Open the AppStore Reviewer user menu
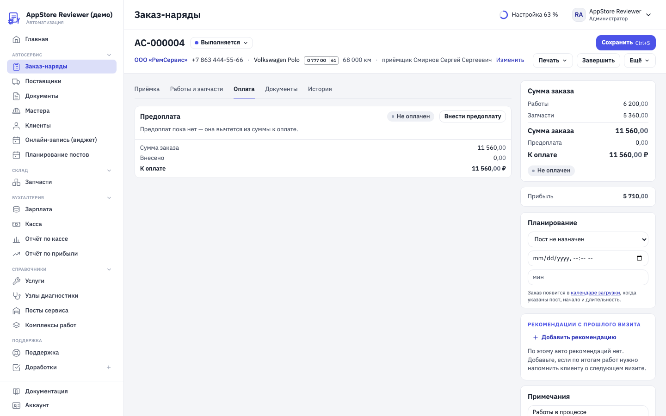 [612, 15]
